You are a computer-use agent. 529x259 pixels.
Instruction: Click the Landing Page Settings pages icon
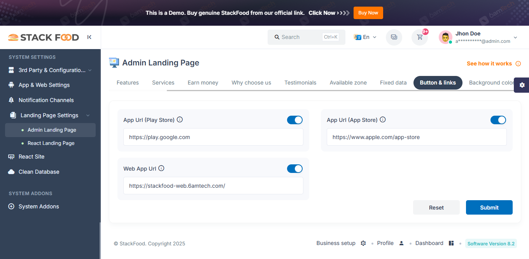[13, 115]
